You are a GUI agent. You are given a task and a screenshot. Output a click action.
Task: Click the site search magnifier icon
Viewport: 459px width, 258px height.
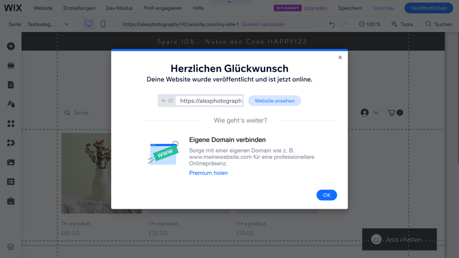[x=67, y=112]
